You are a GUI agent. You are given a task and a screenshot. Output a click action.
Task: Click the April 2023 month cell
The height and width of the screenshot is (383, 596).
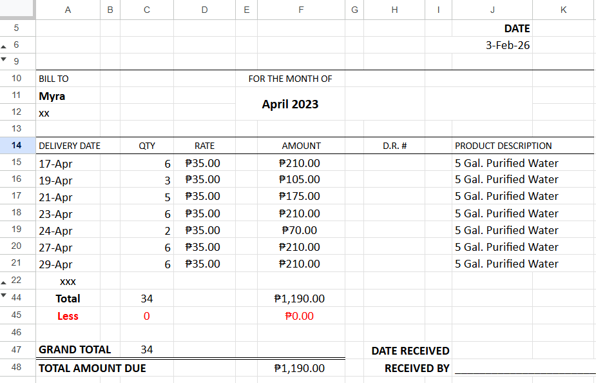pos(289,104)
